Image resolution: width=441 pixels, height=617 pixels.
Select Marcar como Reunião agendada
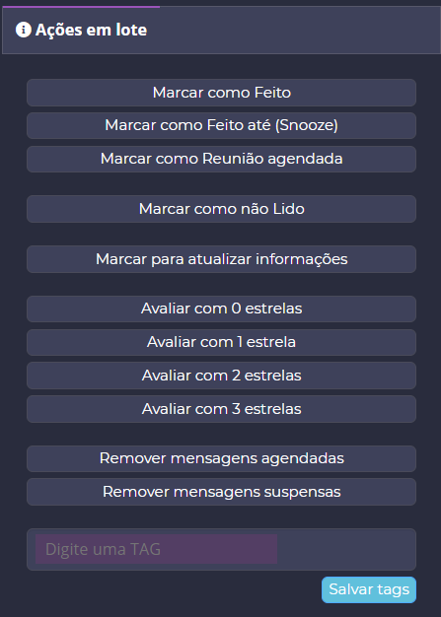pos(221,159)
